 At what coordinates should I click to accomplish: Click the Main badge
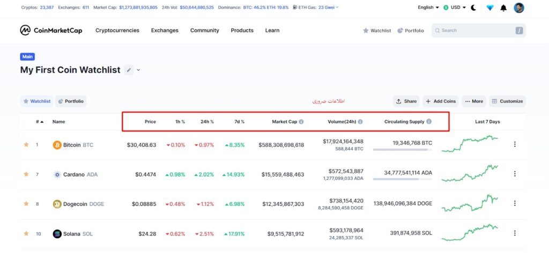tap(27, 56)
